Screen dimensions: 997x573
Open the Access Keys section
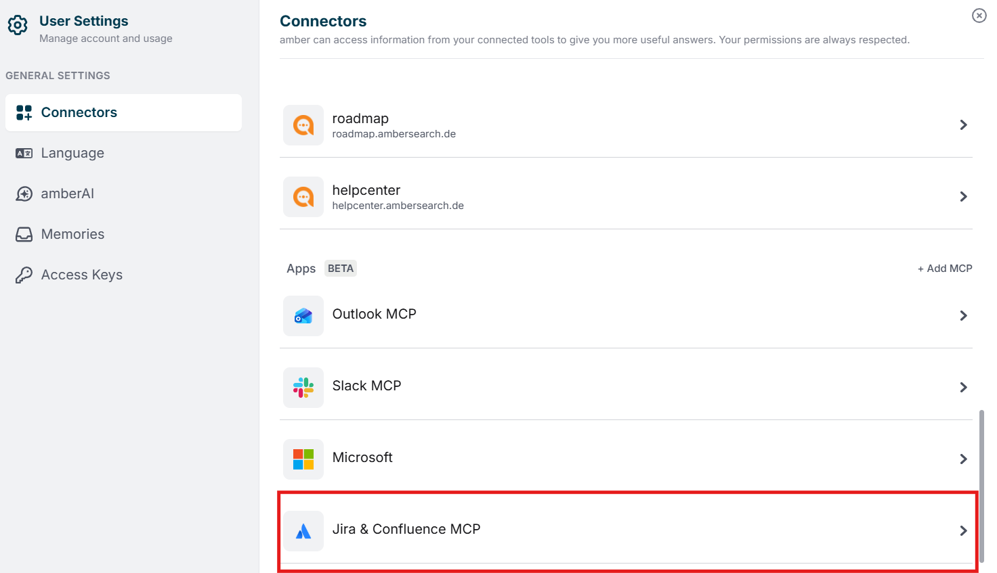[x=123, y=275]
